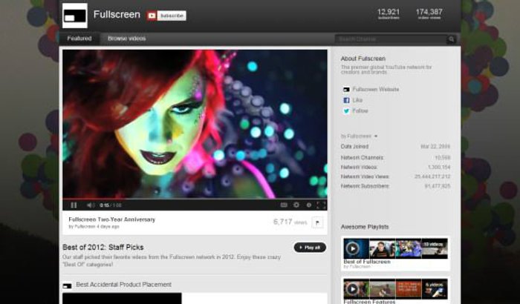Open the Best of Fullscreen playlist title
This screenshot has width=520, height=304.
point(367,262)
